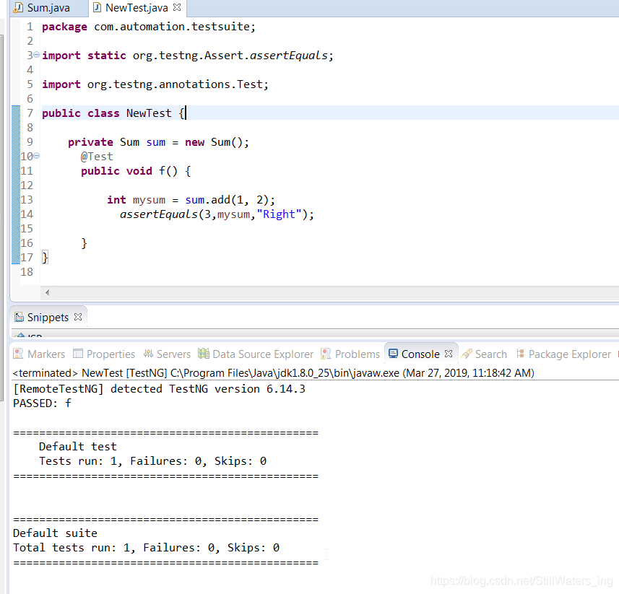Click the public void f() method line
The height and width of the screenshot is (594, 619).
[136, 171]
